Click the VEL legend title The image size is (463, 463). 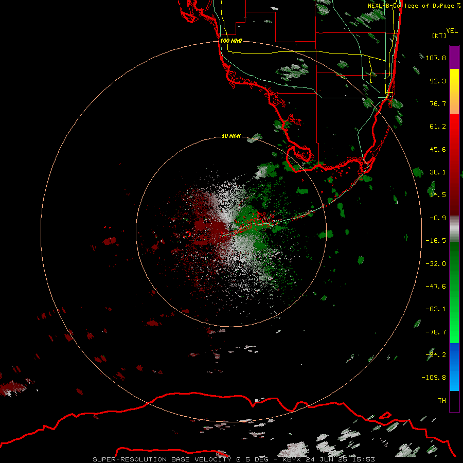click(452, 31)
